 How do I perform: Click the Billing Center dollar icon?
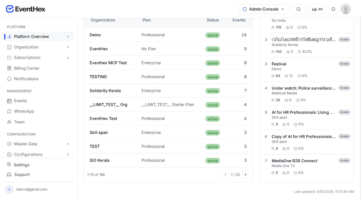tap(9, 68)
